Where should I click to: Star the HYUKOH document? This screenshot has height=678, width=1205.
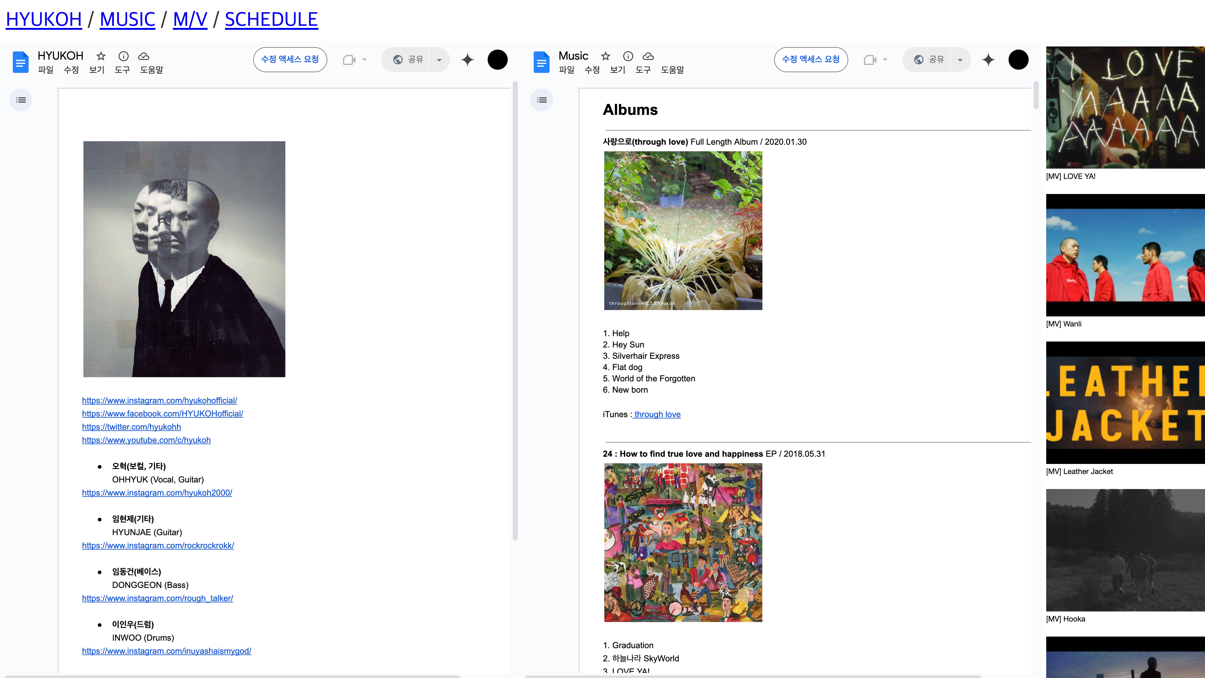pos(100,56)
